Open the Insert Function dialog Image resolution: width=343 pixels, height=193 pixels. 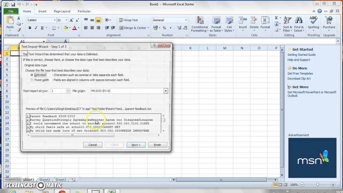(x=66, y=41)
